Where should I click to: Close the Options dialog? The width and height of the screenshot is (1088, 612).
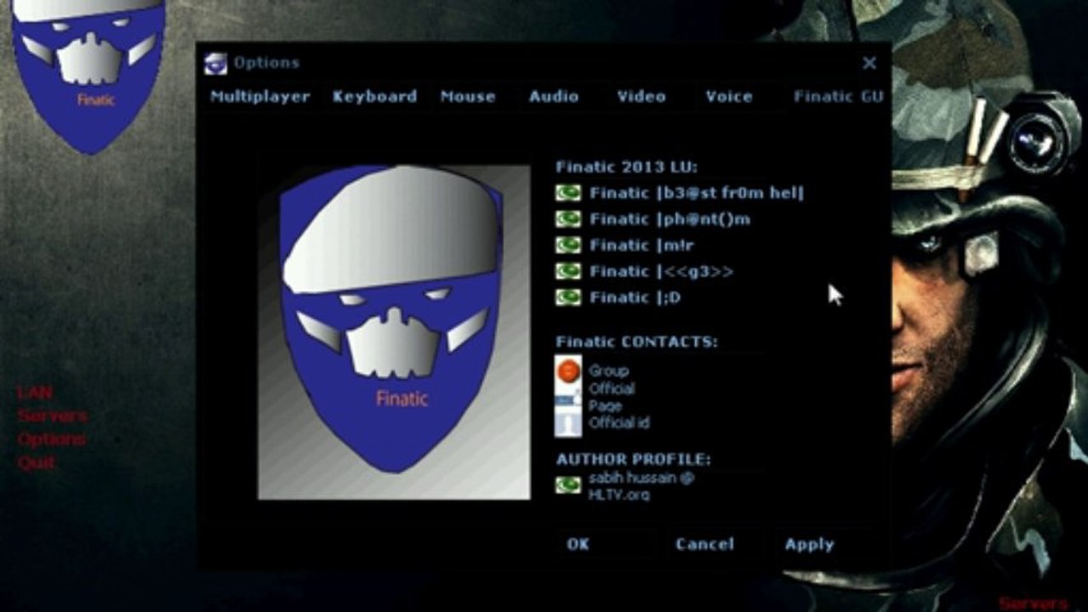pyautogui.click(x=869, y=63)
